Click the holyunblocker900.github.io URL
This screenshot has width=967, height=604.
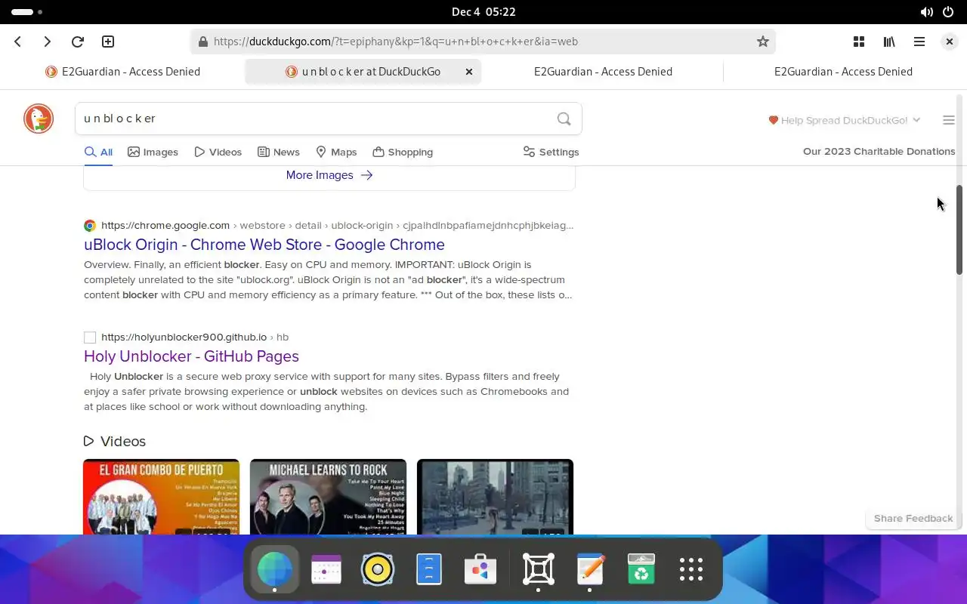(184, 337)
